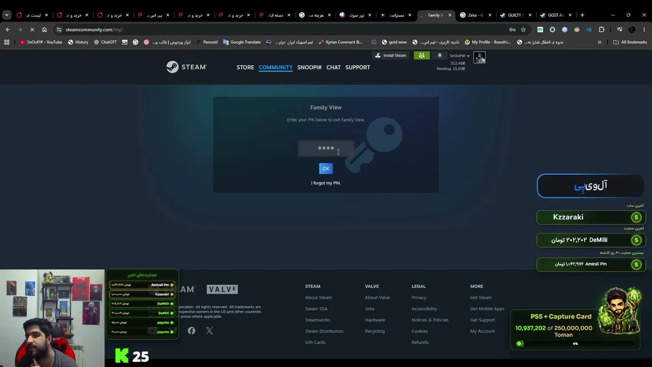Open the Get Mobile Apps footer link
Screen dimensions: 652x367
(487, 309)
